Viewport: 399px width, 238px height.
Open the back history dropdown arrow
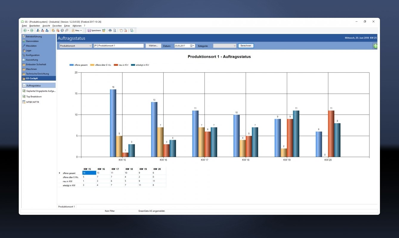tap(28, 30)
